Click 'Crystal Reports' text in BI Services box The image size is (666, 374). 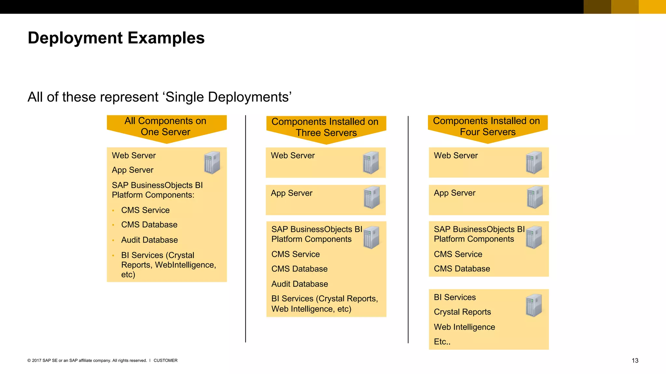pyautogui.click(x=462, y=312)
